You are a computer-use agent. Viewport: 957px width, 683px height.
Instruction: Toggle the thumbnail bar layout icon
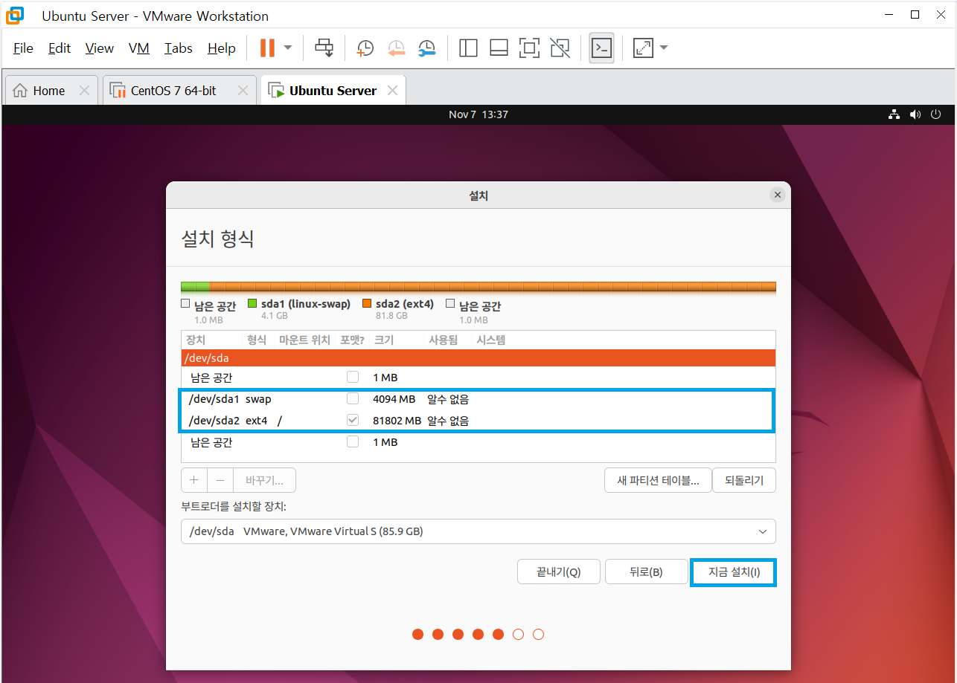499,48
